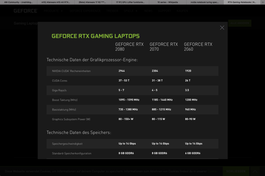Open the GeForce Experience menu item
This screenshot has width=265, height=176.
[x=85, y=11]
